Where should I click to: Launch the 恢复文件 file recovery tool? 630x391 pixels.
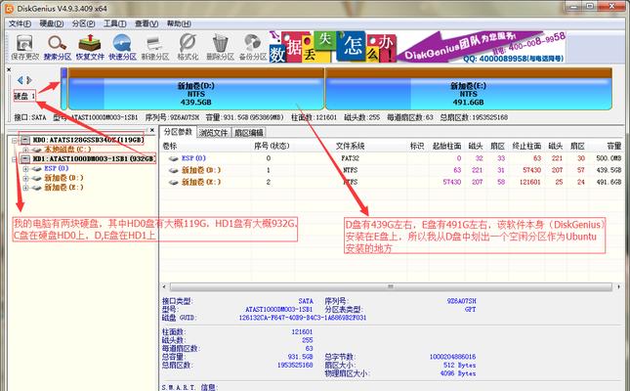[x=90, y=48]
